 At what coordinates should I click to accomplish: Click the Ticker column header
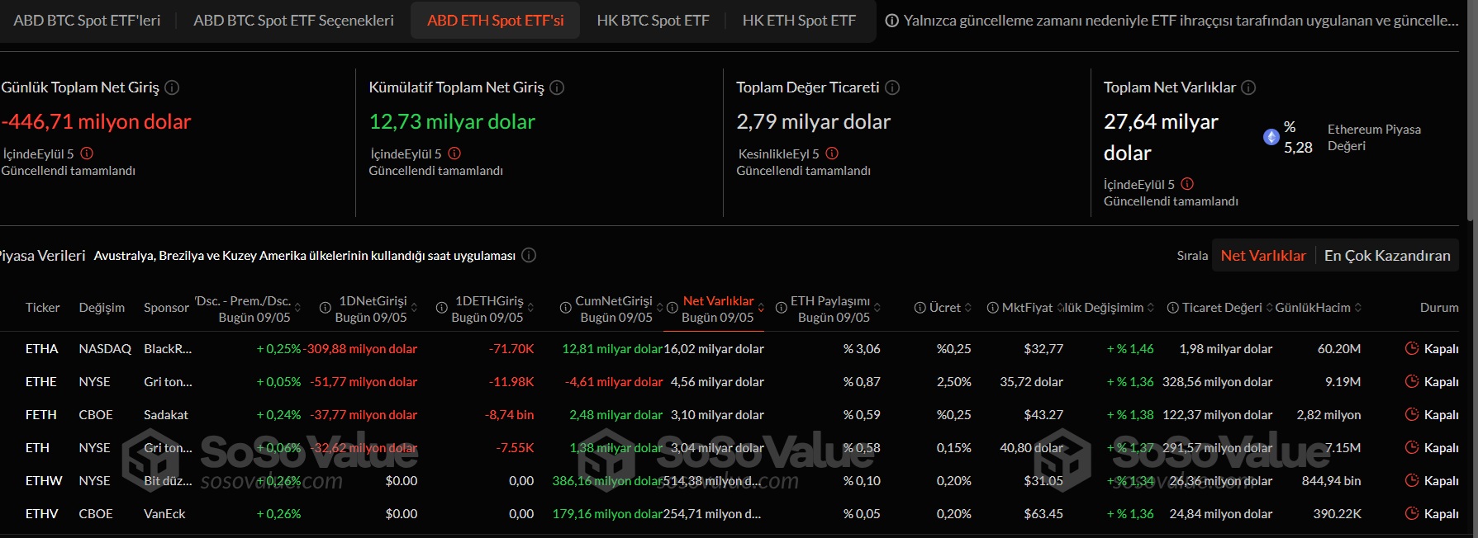[x=42, y=308]
